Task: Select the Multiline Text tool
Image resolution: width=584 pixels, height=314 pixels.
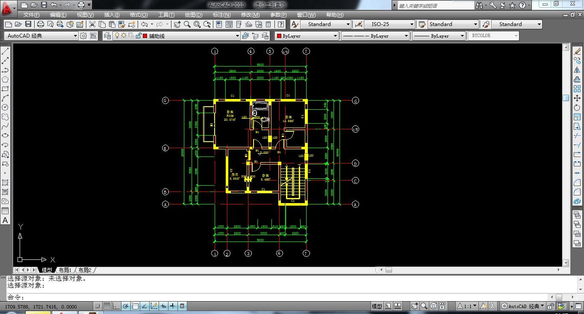Action: [x=5, y=221]
